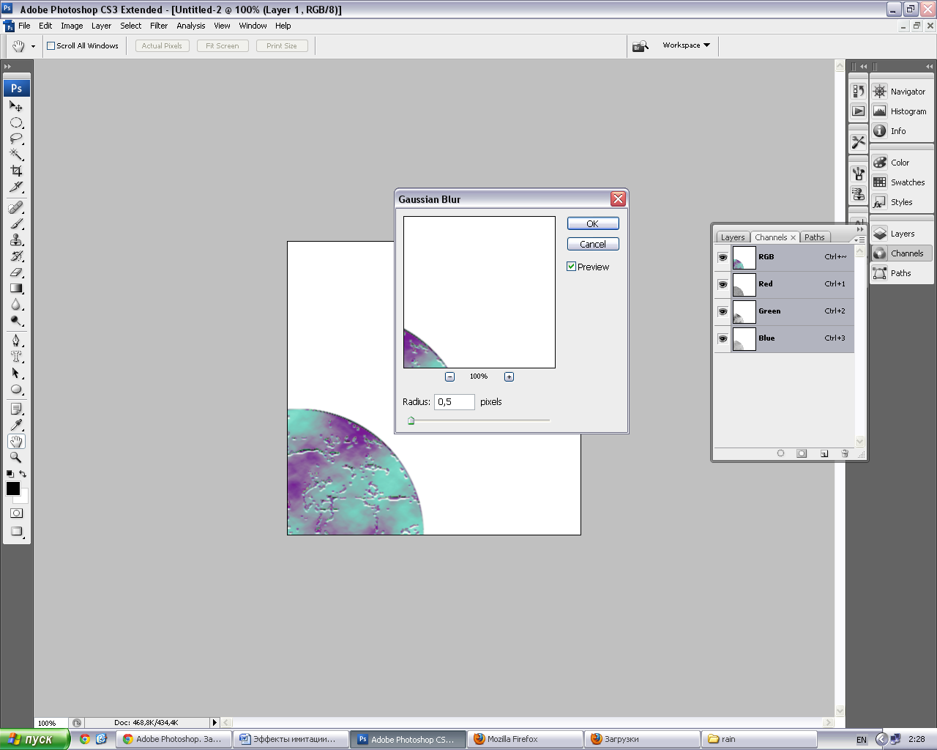Select the Clone Stamp tool
This screenshot has width=937, height=750.
16,240
